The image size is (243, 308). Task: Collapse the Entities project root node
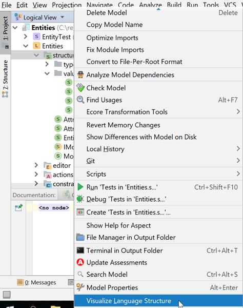click(x=15, y=28)
